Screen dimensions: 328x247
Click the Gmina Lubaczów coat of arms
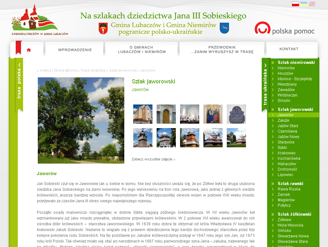pyautogui.click(x=103, y=28)
